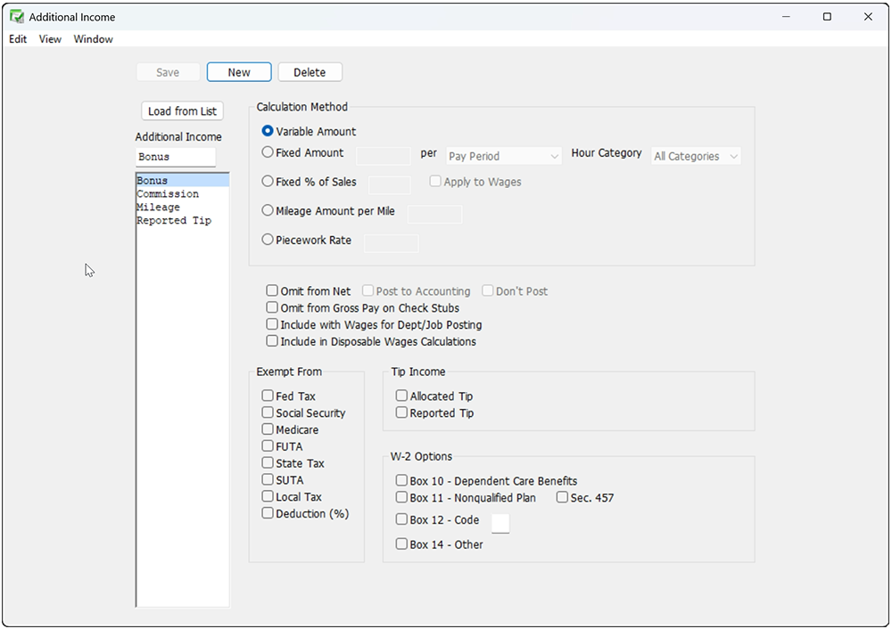Close the Additional Income window
This screenshot has width=892, height=629.
point(868,16)
